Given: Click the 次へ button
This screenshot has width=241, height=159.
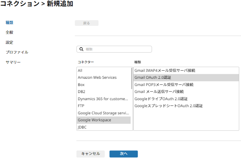Looking at the screenshot, I should pyautogui.click(x=124, y=154).
